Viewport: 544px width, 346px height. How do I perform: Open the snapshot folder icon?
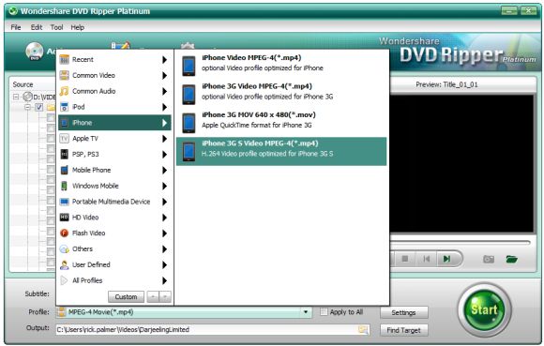511,259
